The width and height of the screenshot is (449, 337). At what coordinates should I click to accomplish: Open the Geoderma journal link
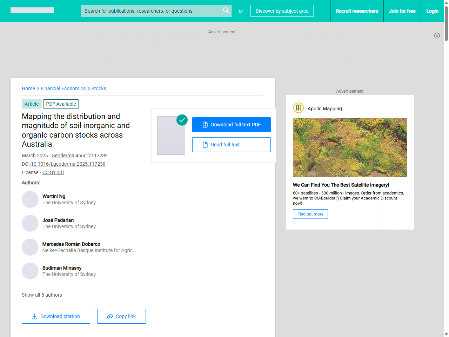pyautogui.click(x=63, y=156)
